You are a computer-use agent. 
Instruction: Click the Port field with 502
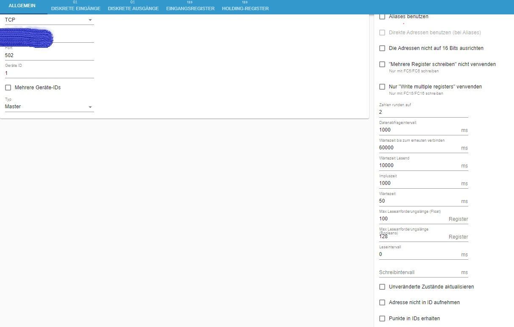(x=49, y=55)
